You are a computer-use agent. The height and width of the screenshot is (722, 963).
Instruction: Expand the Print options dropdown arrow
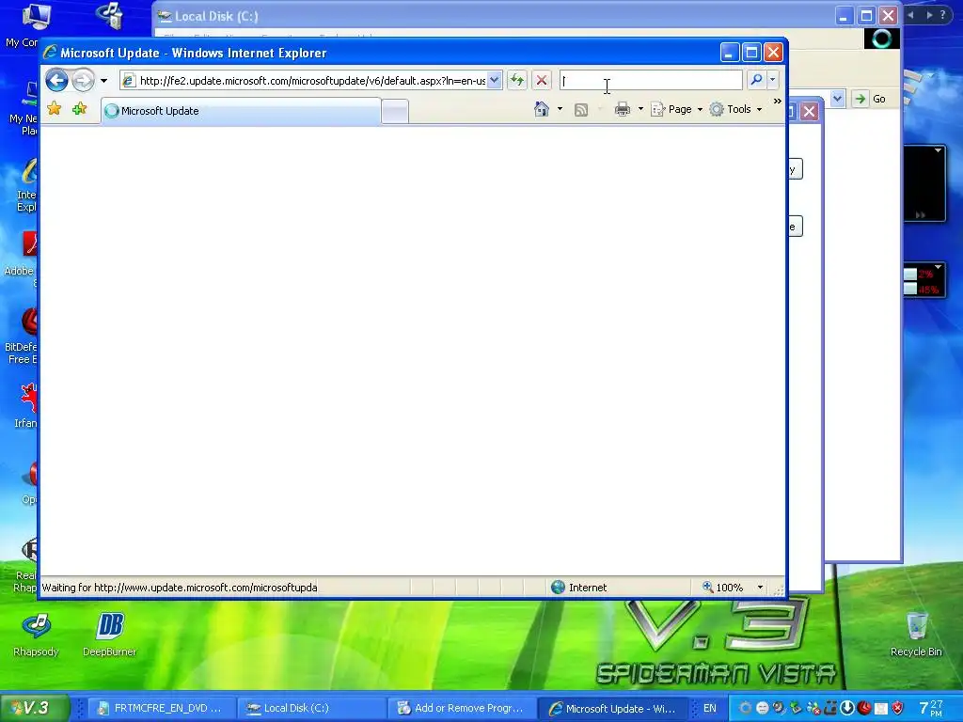point(640,109)
